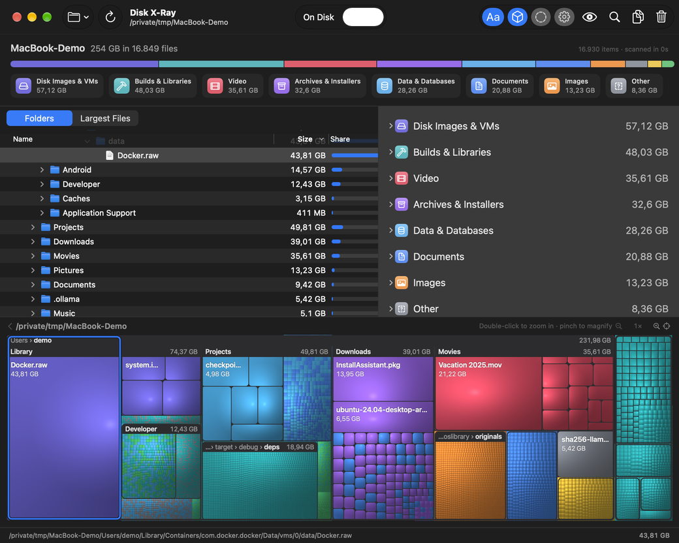Switch to the Folders tab
The height and width of the screenshot is (543, 679).
coord(39,118)
